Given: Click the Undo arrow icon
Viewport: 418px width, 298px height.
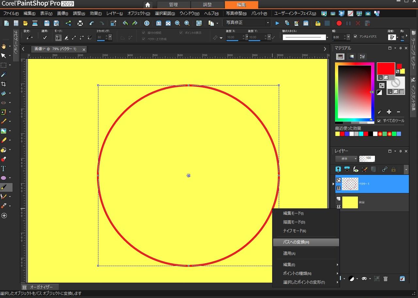Looking at the screenshot, I should (92, 23).
